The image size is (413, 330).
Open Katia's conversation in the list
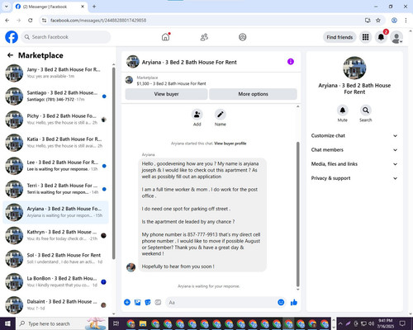point(55,142)
